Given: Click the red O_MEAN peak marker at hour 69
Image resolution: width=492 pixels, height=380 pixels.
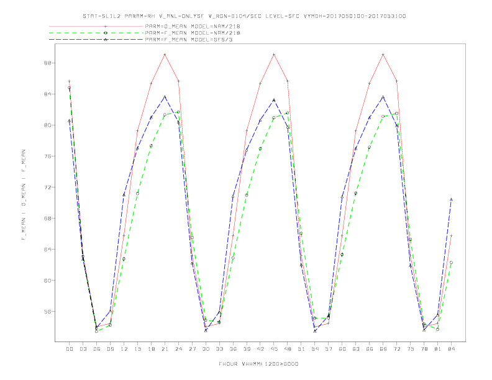Looking at the screenshot, I should tap(383, 55).
